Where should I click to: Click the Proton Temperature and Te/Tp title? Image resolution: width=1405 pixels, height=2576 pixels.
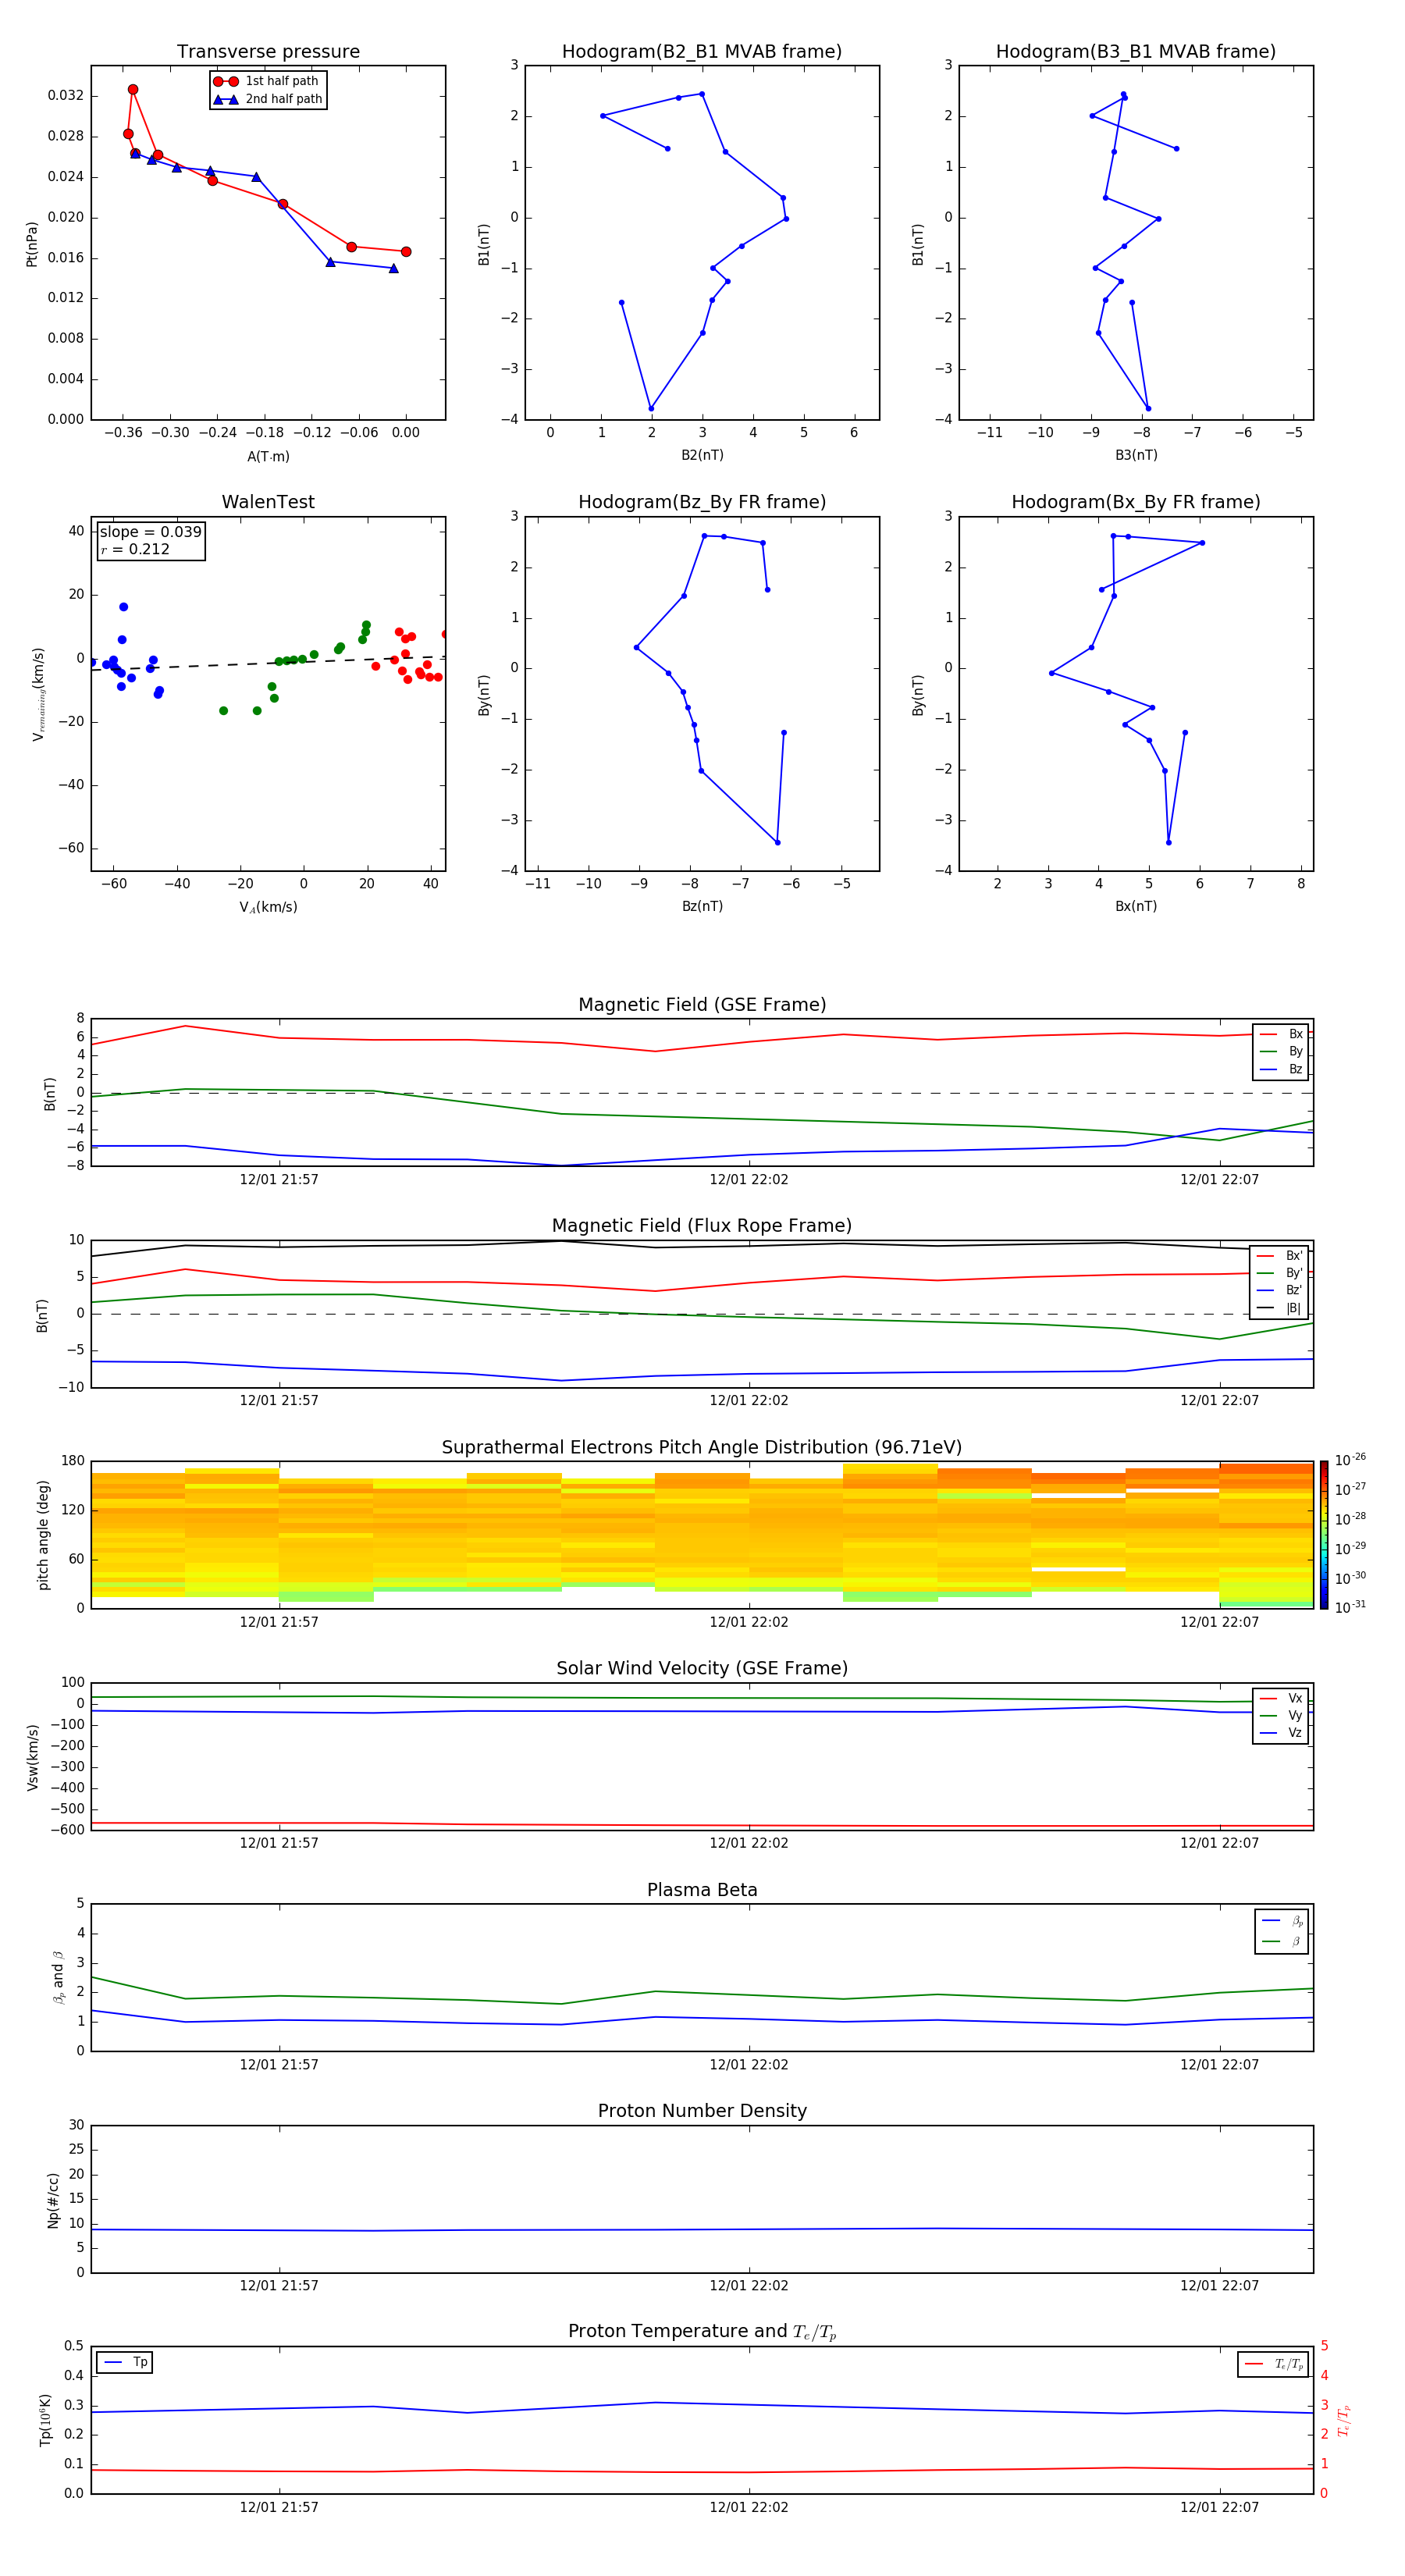coord(702,2332)
